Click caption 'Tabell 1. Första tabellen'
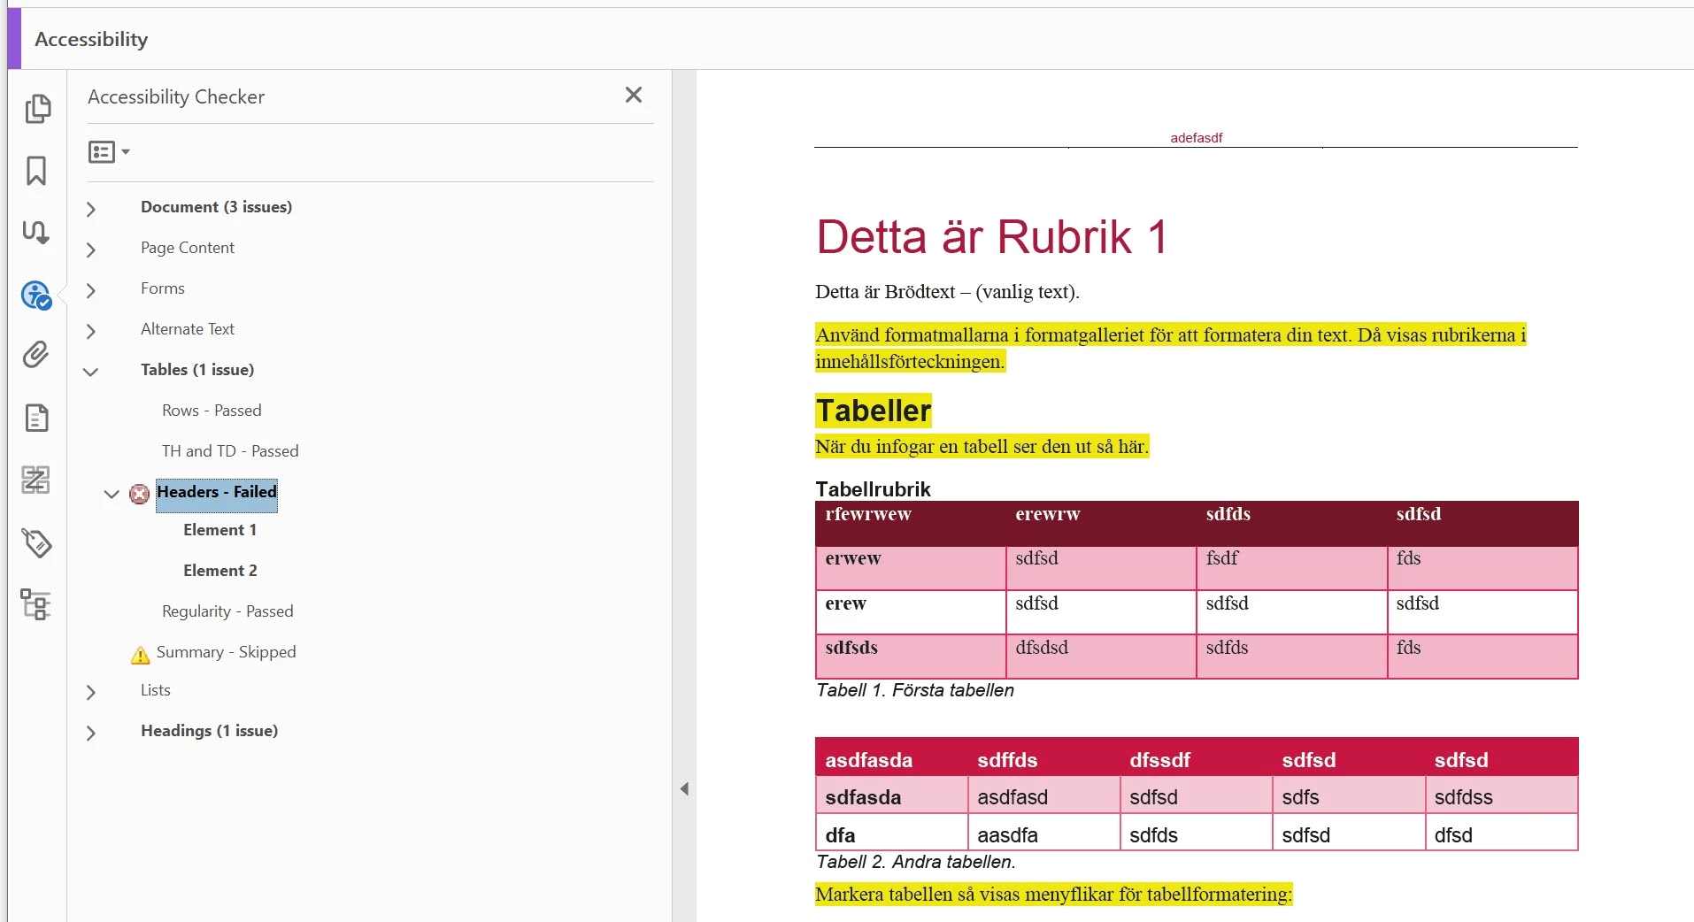1694x922 pixels. point(915,690)
